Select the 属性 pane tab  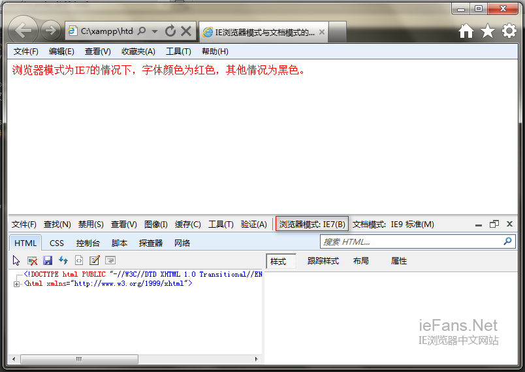(x=399, y=261)
